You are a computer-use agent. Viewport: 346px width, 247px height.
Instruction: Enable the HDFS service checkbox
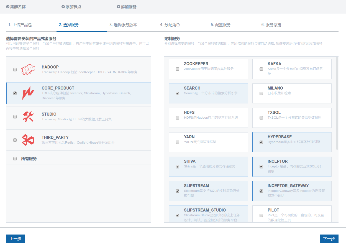[x=178, y=118]
